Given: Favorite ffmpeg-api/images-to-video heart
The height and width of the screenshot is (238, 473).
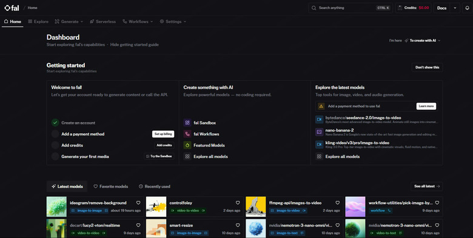Looking at the screenshot, I should tap(338, 203).
